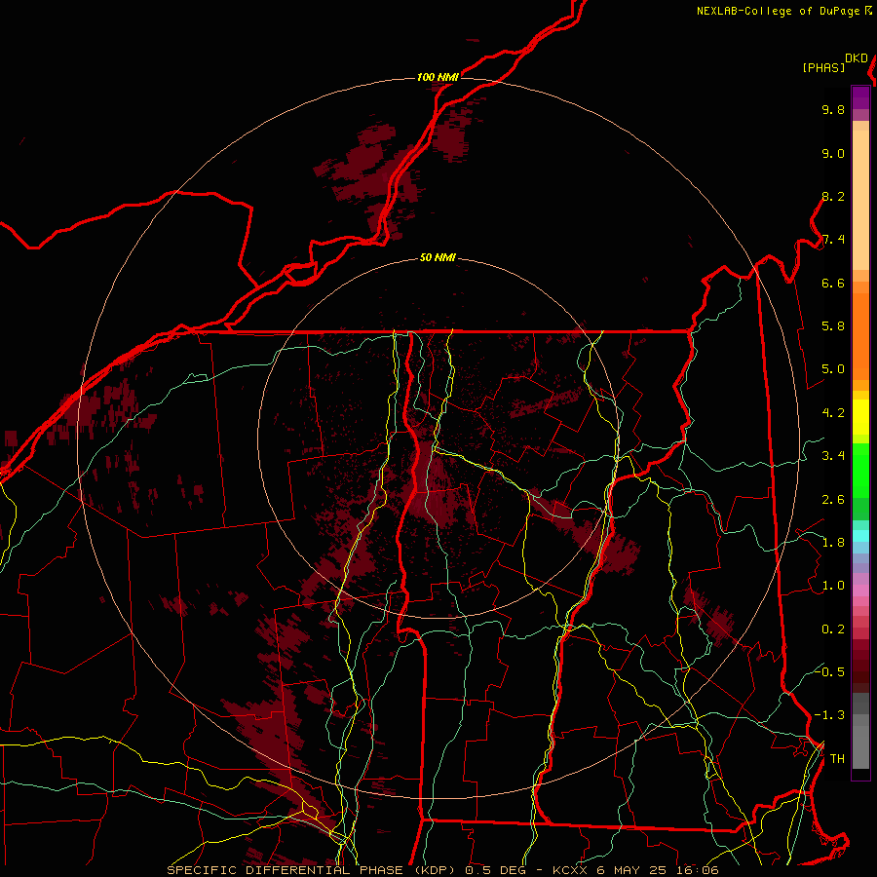Click the 5.8 value on color scale
Image resolution: width=877 pixels, height=877 pixels.
[833, 326]
